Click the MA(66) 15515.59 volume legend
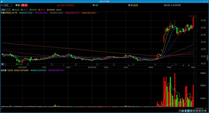The width and height of the screenshot is (209, 113). coord(38,70)
